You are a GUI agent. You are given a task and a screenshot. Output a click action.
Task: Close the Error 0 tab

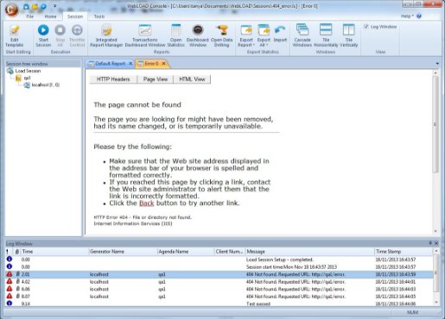(163, 64)
